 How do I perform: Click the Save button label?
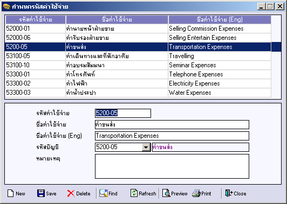51,194
